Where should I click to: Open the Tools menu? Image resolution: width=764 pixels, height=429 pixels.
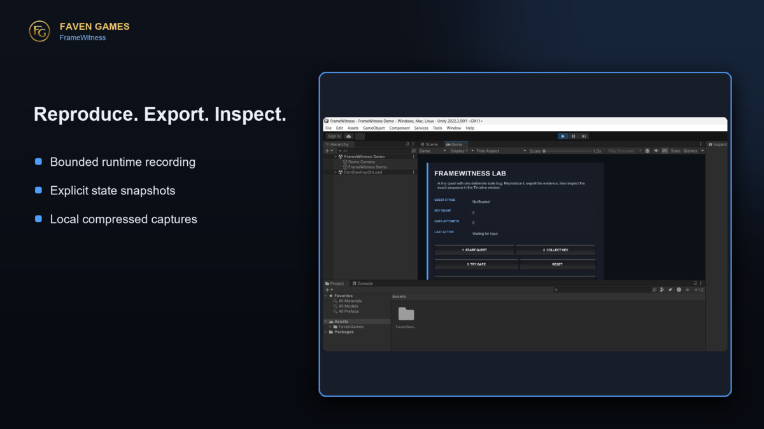point(437,128)
